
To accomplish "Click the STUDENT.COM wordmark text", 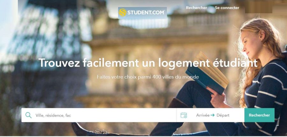I will 146,13.
